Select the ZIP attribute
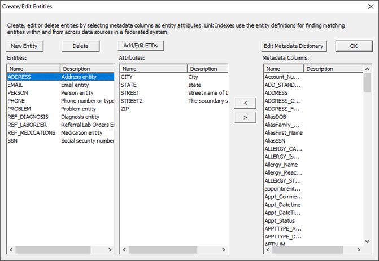This screenshot has height=261, width=379. click(x=174, y=109)
